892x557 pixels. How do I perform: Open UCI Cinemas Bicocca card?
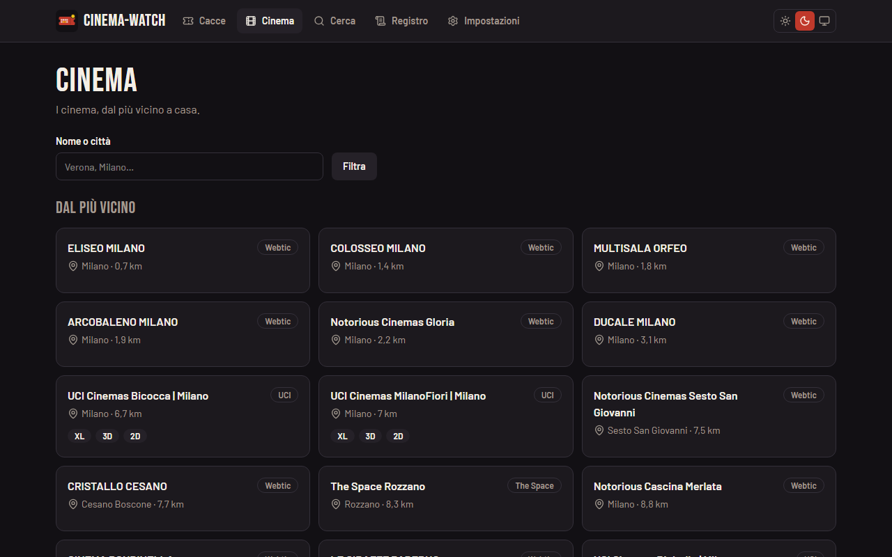183,416
